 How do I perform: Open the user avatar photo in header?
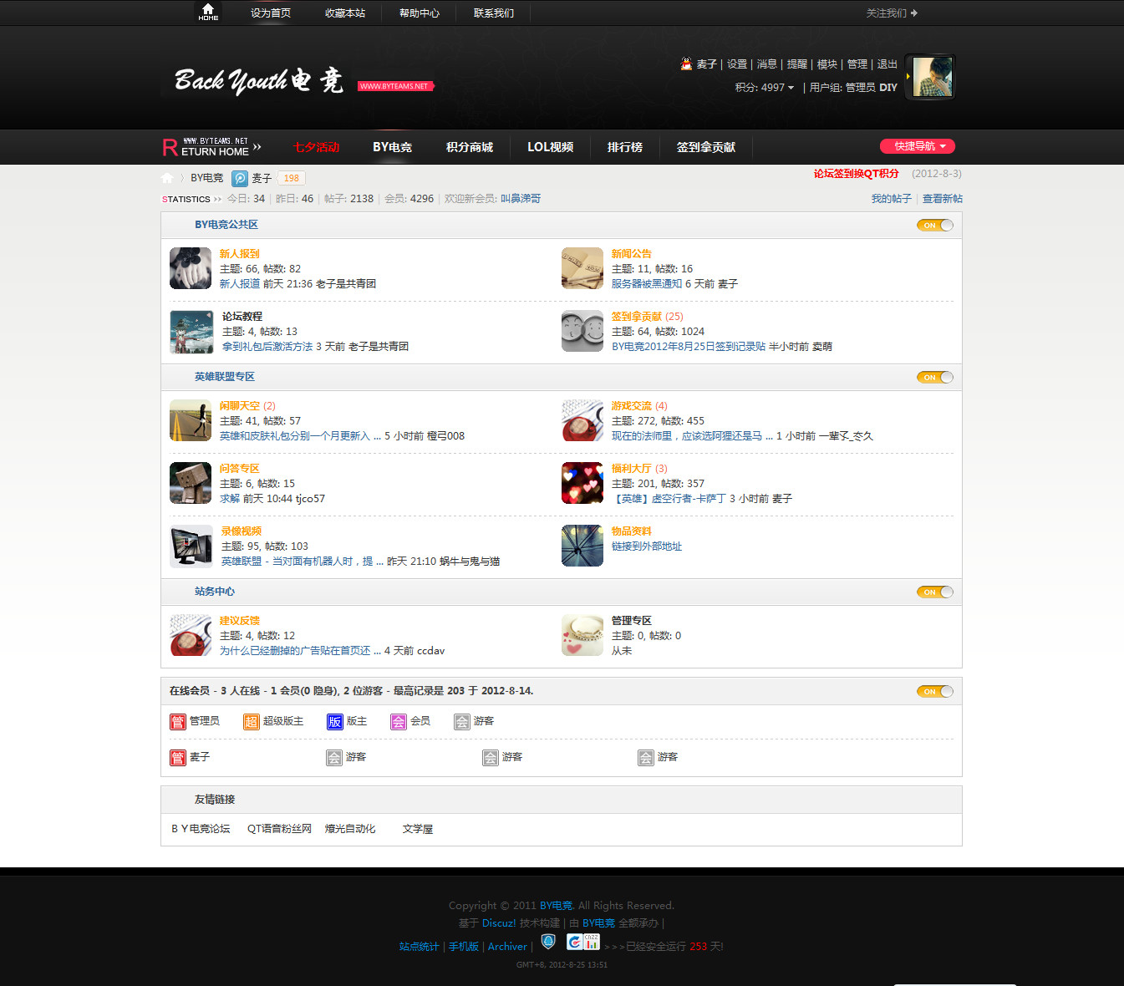pyautogui.click(x=933, y=77)
